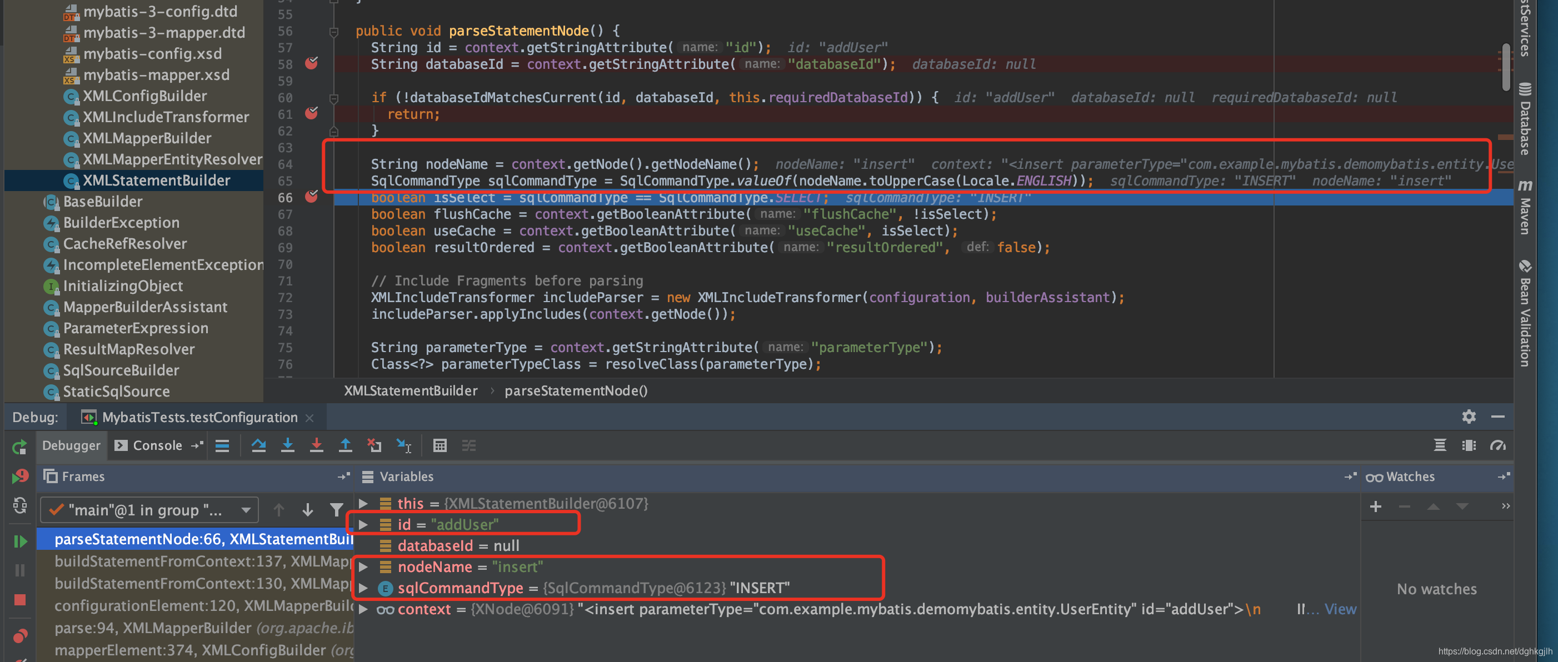Select the buildStatementFromContext:137 stack frame

(199, 561)
